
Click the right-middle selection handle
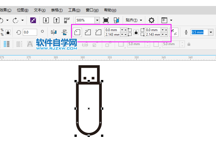tap(102, 109)
